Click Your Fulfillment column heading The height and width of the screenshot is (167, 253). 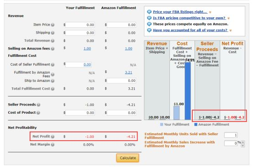click(80, 8)
